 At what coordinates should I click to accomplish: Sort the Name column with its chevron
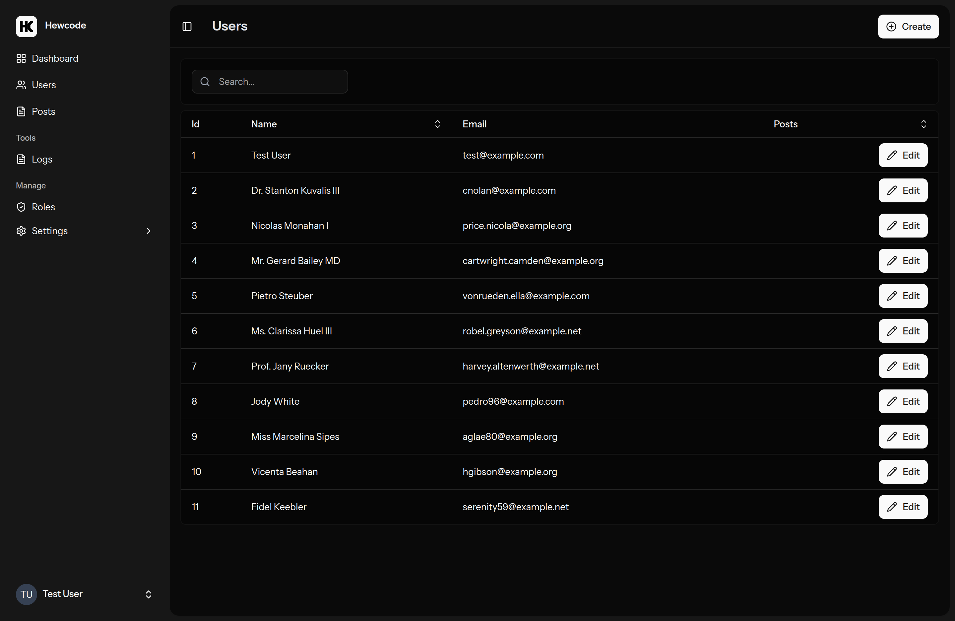(x=437, y=124)
